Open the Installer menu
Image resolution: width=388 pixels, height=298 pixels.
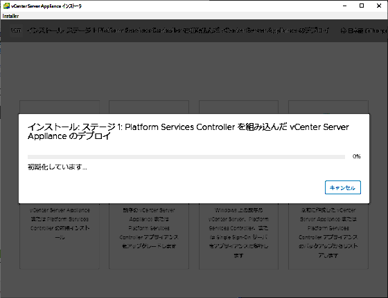[10, 16]
